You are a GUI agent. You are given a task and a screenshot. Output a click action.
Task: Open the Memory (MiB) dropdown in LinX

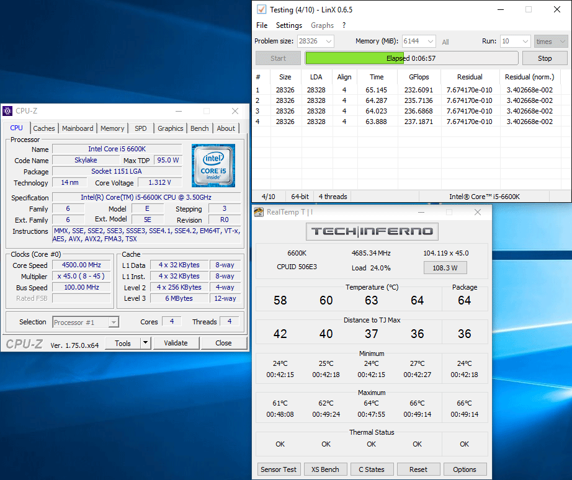431,41
